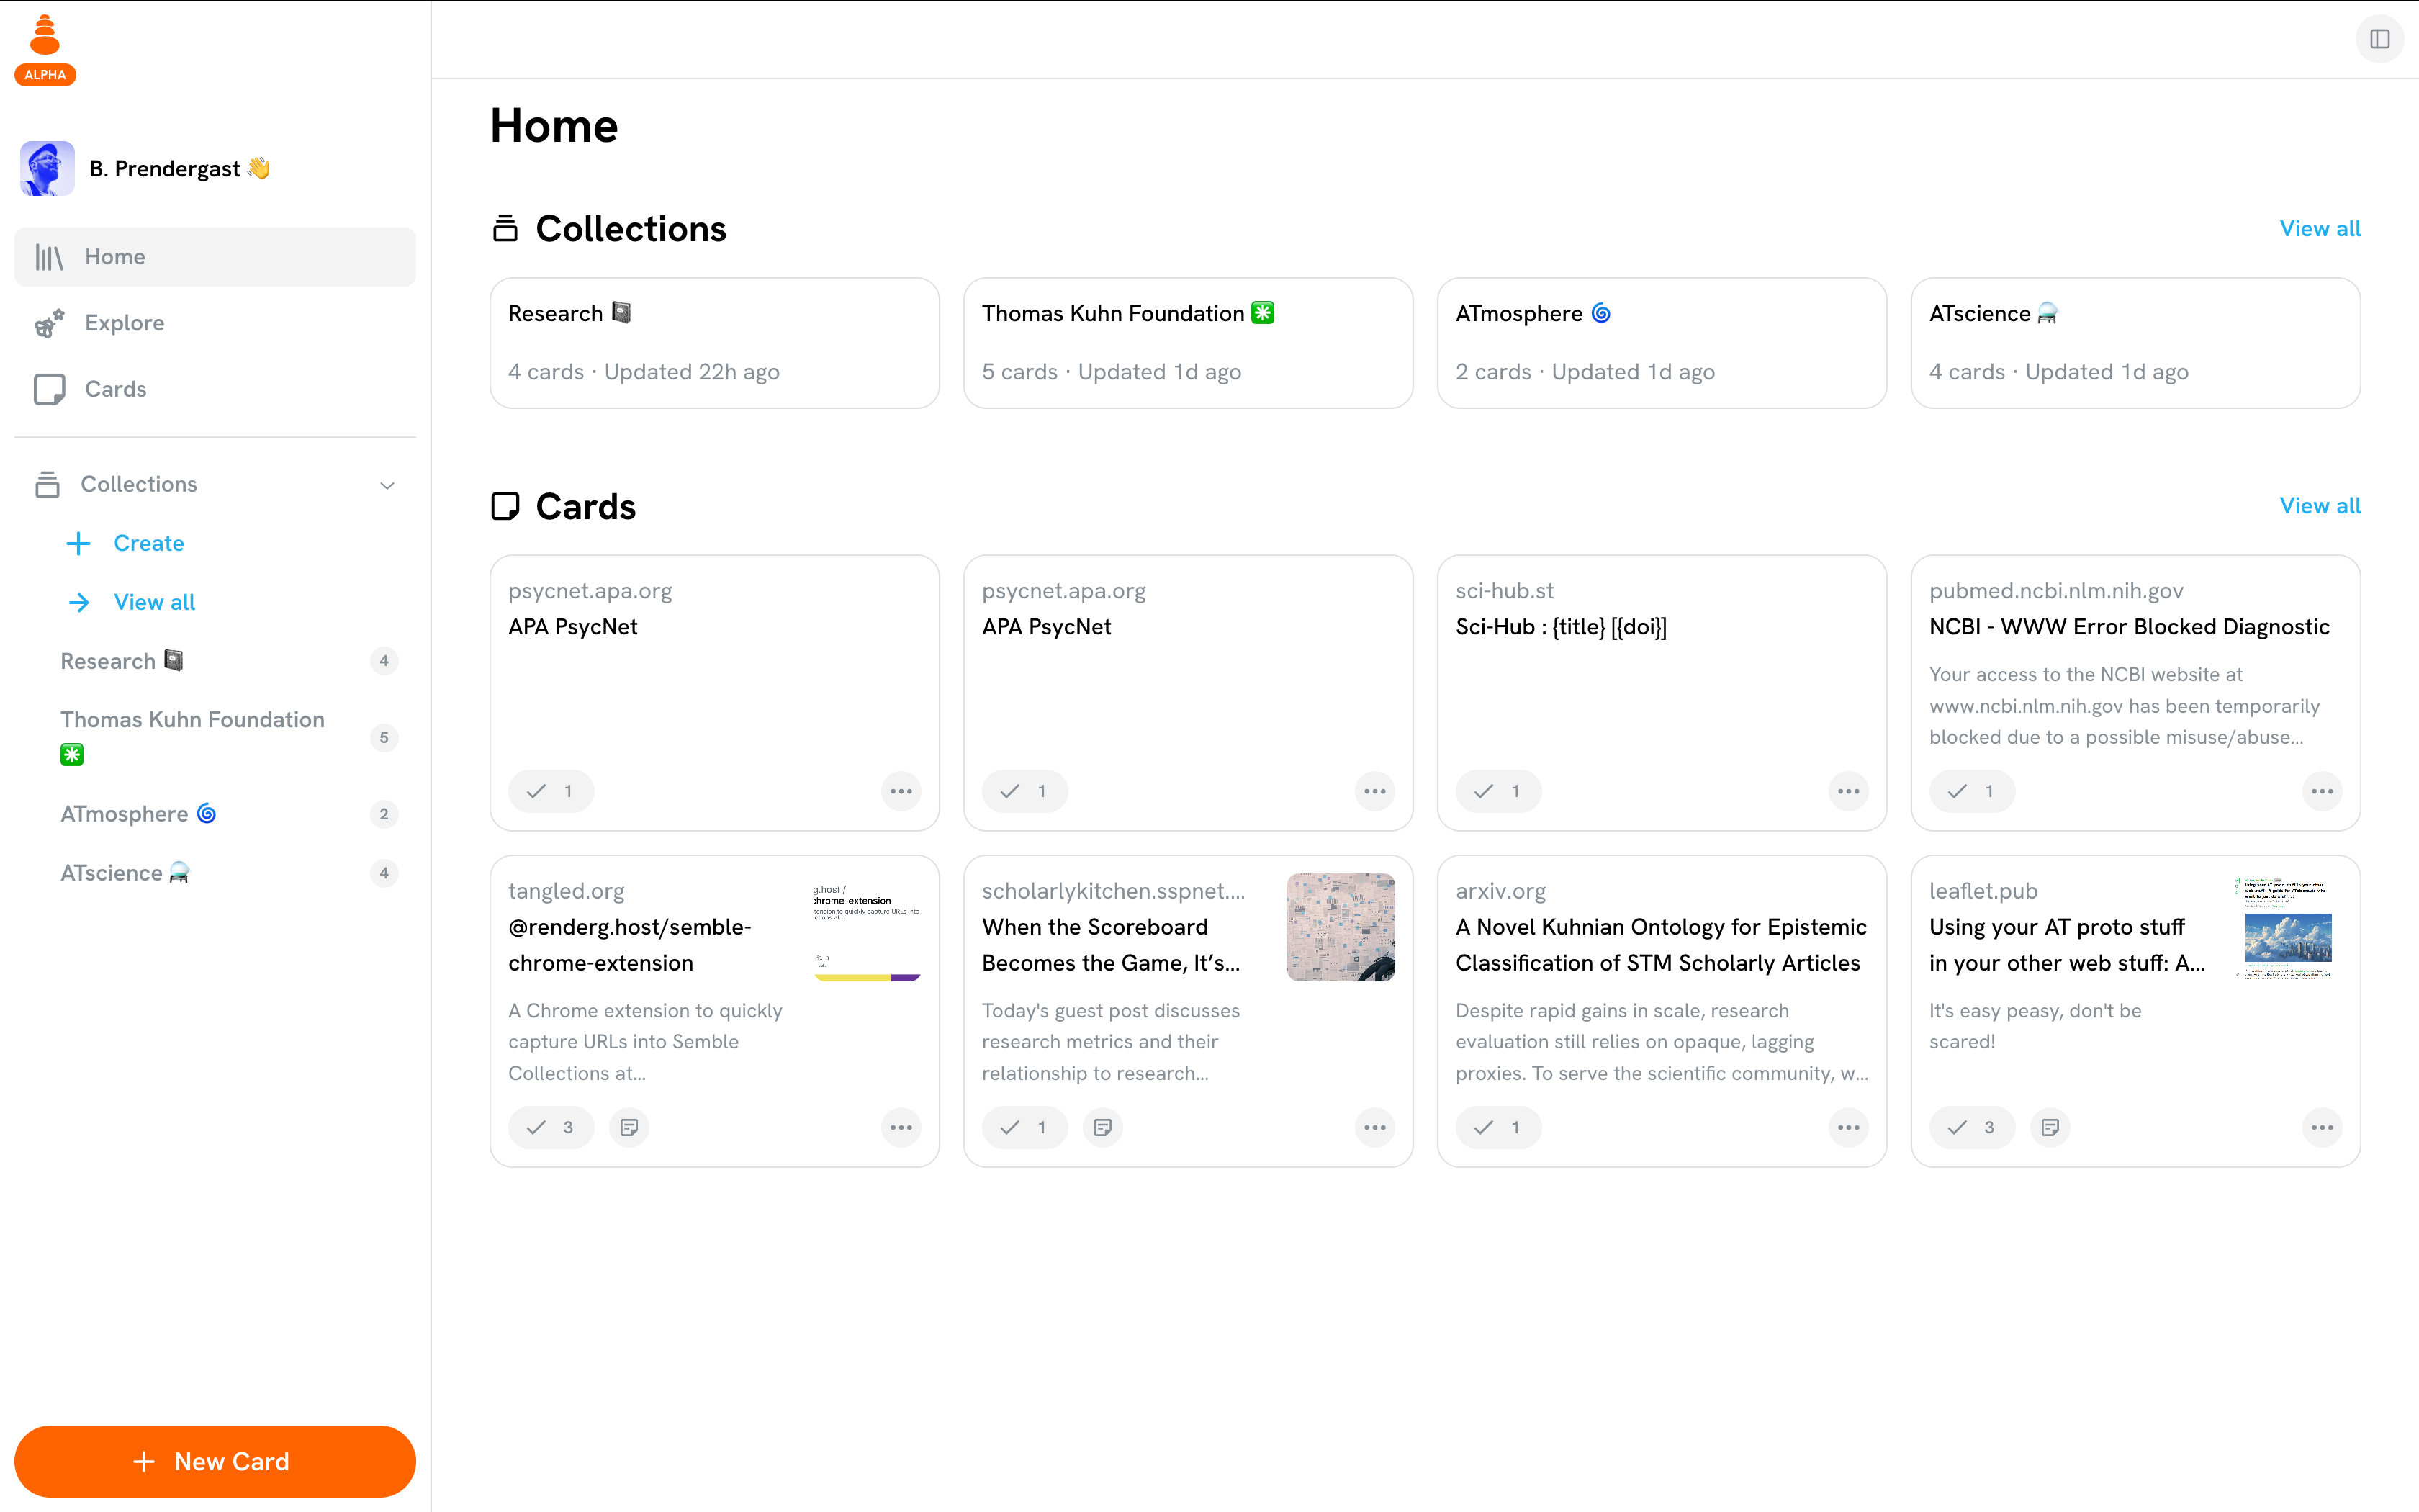2419x1512 pixels.
Task: Toggle the checkmark count on NCBI card
Action: pos(1971,791)
